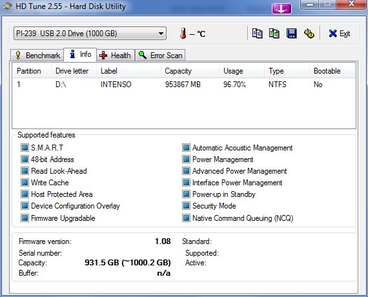The height and width of the screenshot is (297, 368).
Task: Click the Partition column header
Action: coord(32,71)
